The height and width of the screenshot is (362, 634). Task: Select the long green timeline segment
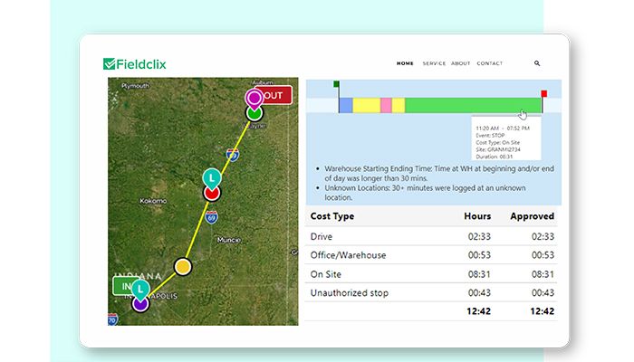[x=473, y=105]
